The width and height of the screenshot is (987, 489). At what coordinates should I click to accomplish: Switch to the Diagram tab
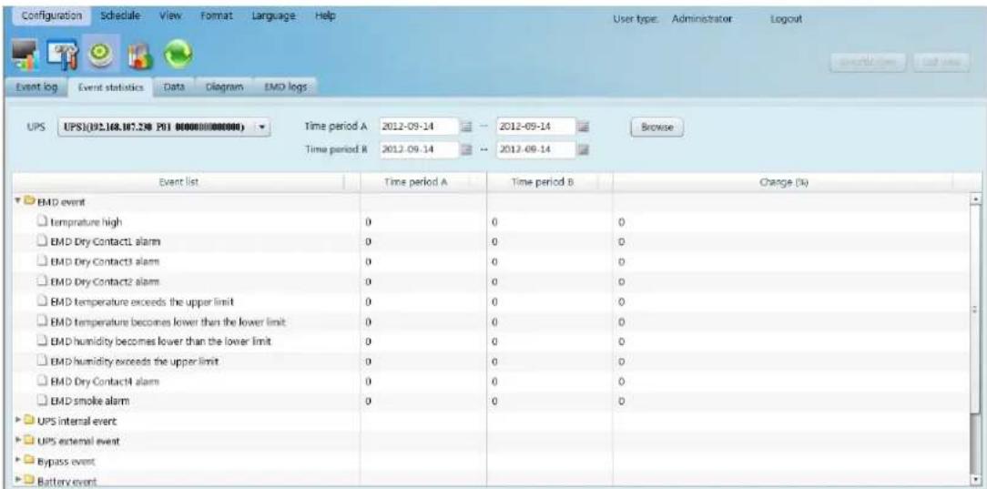coord(223,88)
